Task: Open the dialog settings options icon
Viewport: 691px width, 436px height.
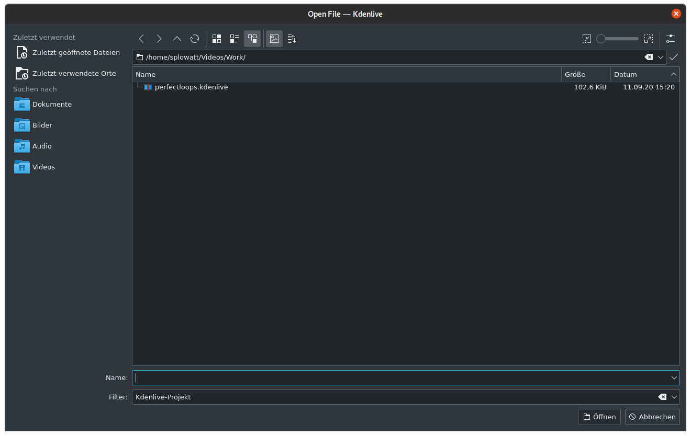Action: pyautogui.click(x=671, y=39)
